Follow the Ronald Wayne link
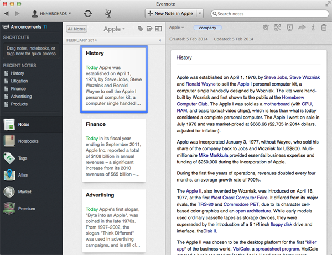This screenshot has width=332, height=255. [x=200, y=84]
